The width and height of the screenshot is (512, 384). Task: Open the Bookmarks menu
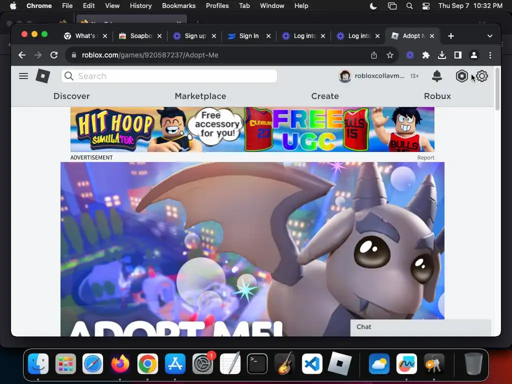tap(178, 6)
